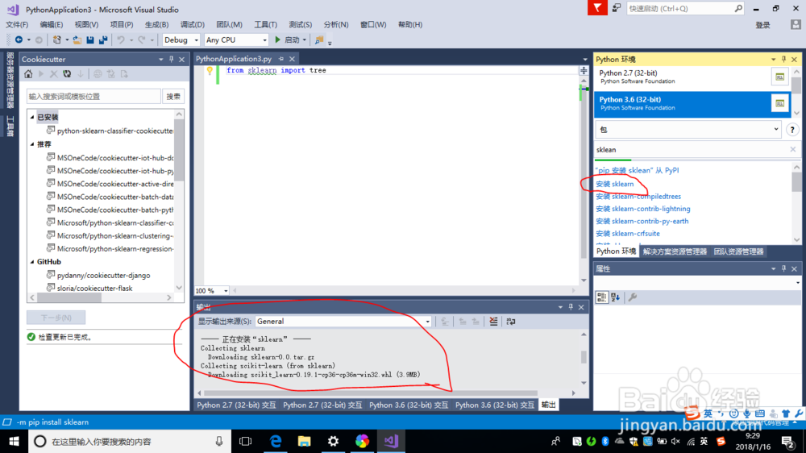
Task: Toggle auto-hide pin on Python 环境 panel
Action: [783, 59]
